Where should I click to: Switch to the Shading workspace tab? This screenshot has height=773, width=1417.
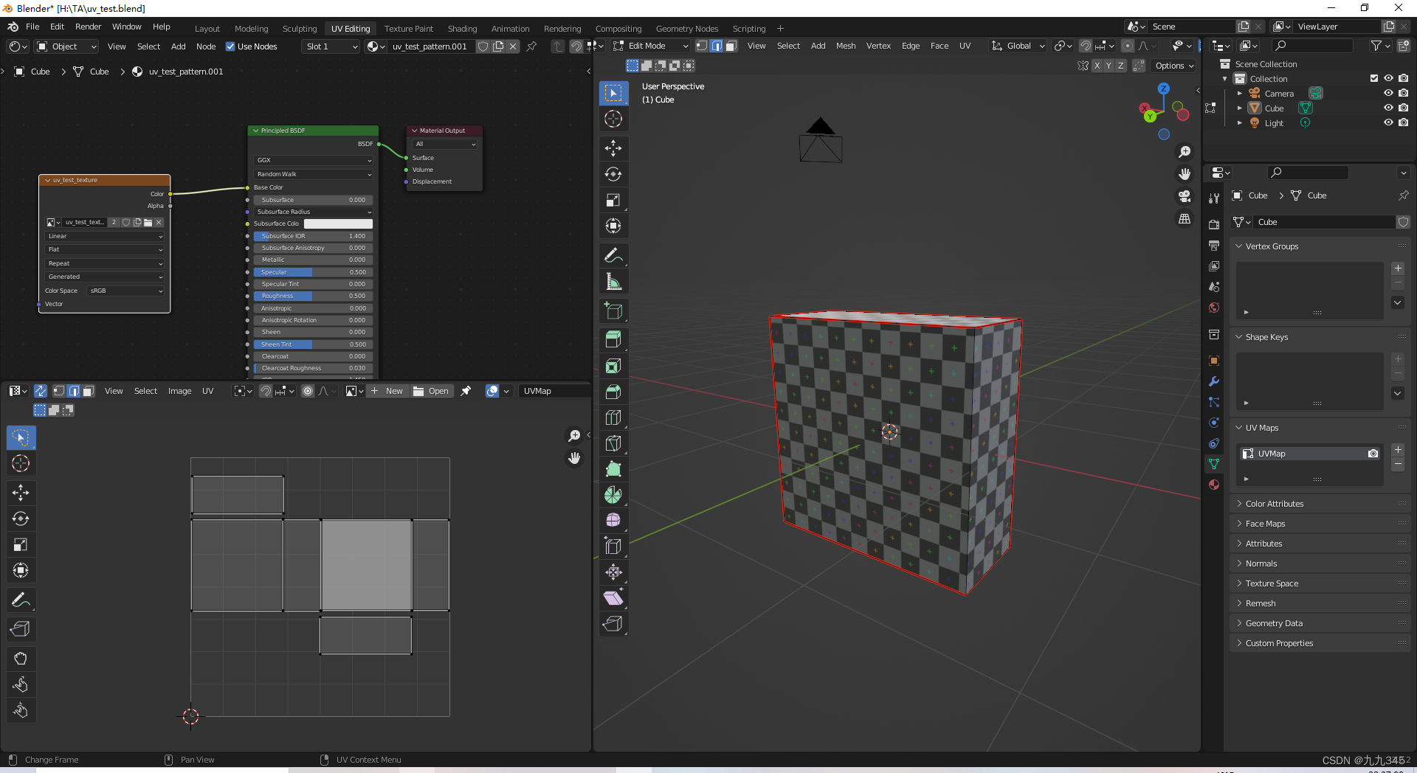[x=462, y=29]
